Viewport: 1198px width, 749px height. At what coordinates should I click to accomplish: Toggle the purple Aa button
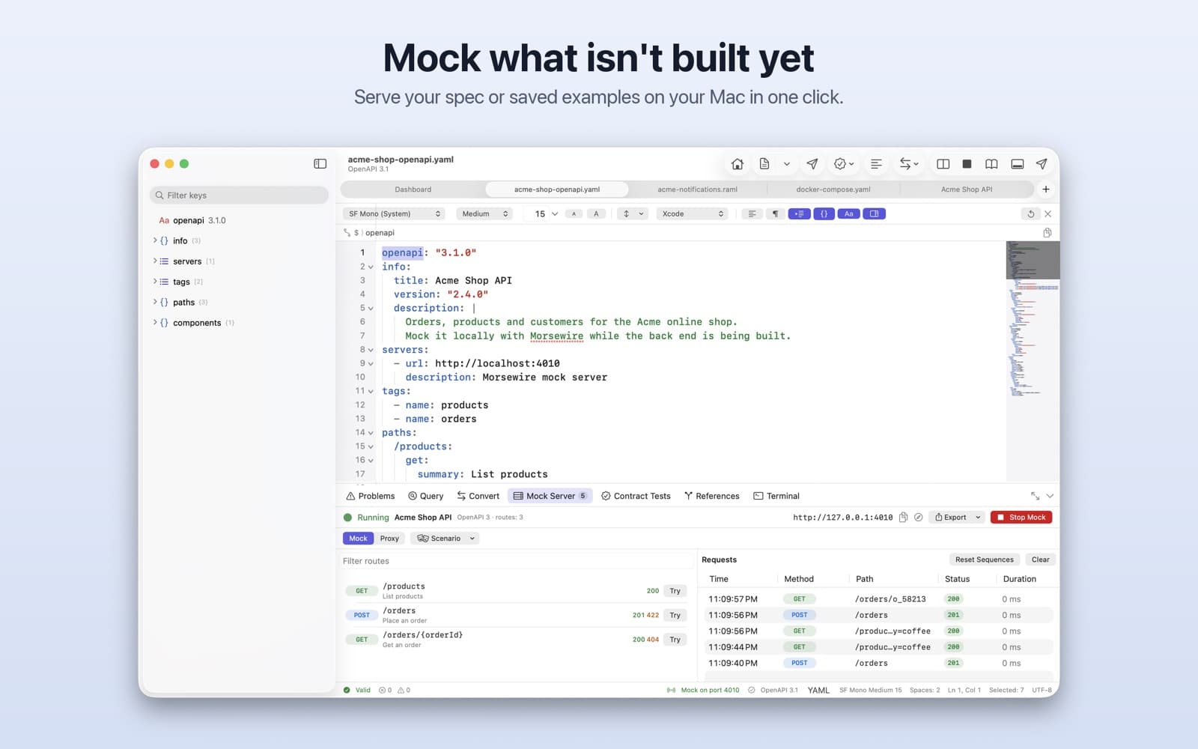point(849,214)
